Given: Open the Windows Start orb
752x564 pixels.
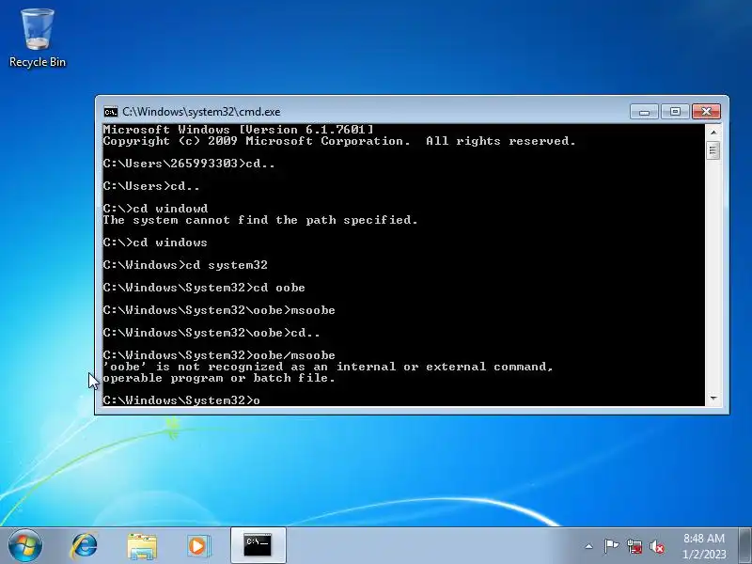Looking at the screenshot, I should tap(24, 546).
